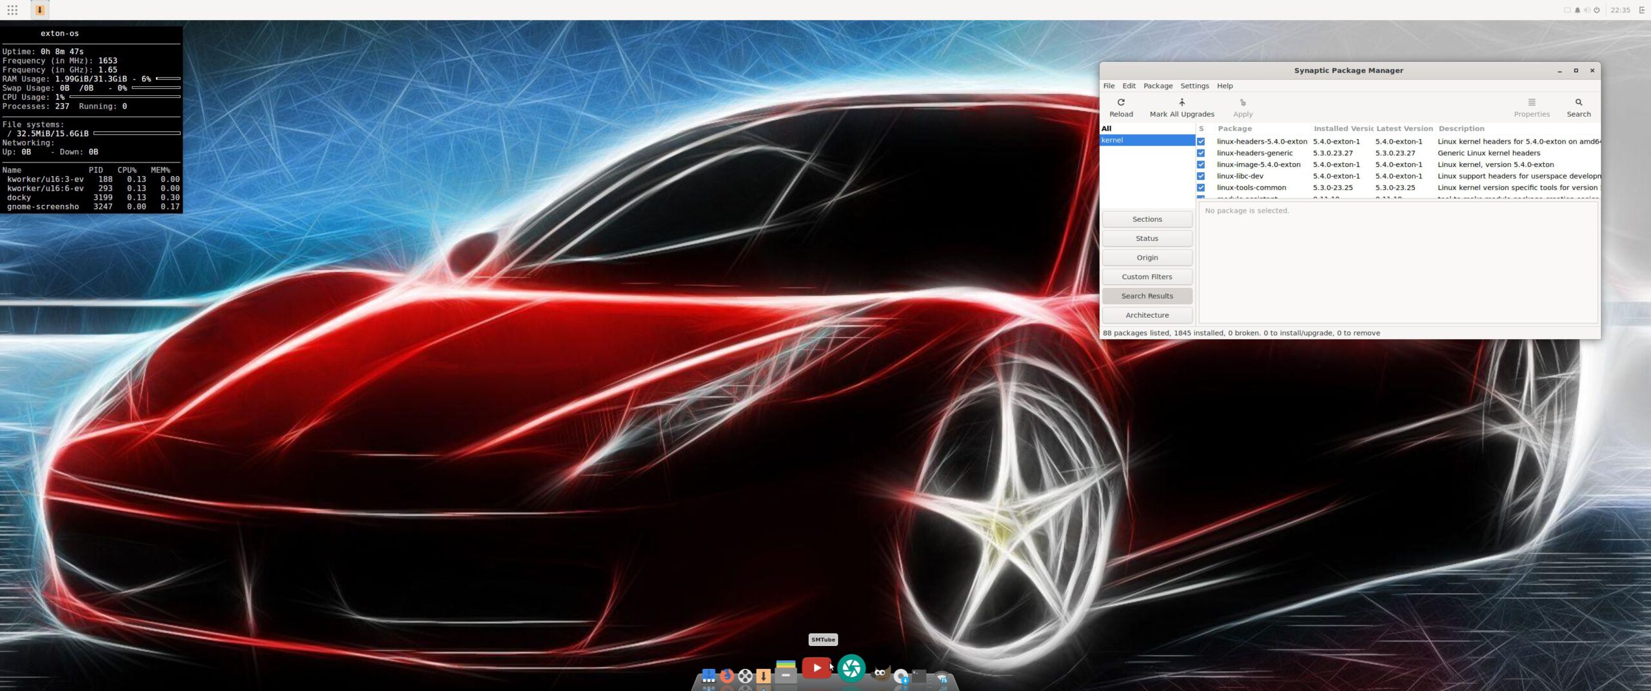Launch Firefox from the dock
This screenshot has width=1651, height=691.
point(727,677)
